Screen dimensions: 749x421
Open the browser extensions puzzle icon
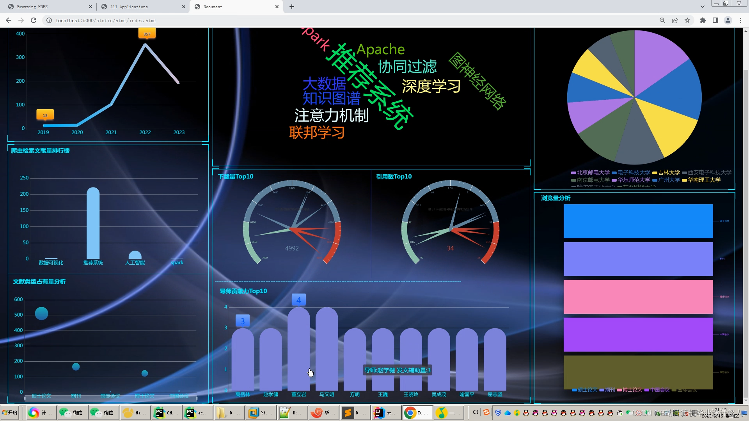tap(703, 20)
